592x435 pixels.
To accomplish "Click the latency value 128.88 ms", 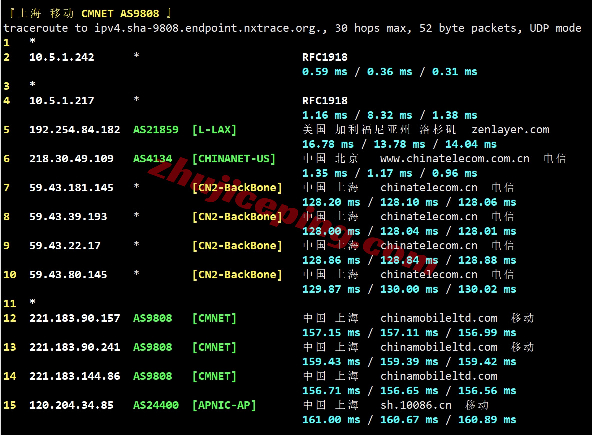I will point(487,260).
